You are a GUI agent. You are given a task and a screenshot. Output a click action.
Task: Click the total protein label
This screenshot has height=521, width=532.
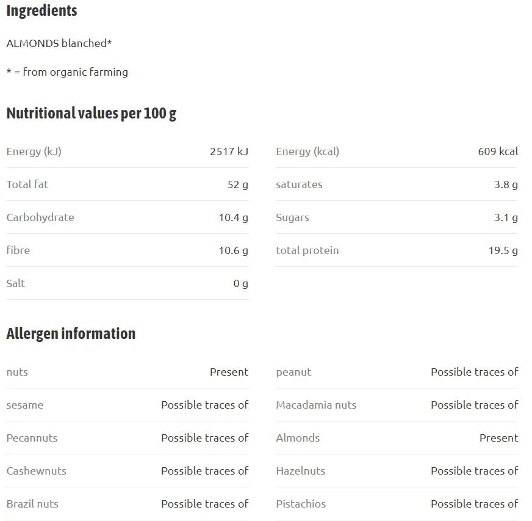click(307, 250)
